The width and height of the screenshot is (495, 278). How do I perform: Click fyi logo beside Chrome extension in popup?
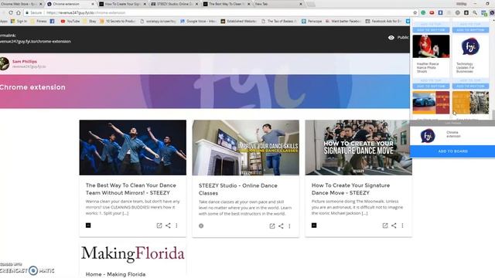pyautogui.click(x=428, y=136)
